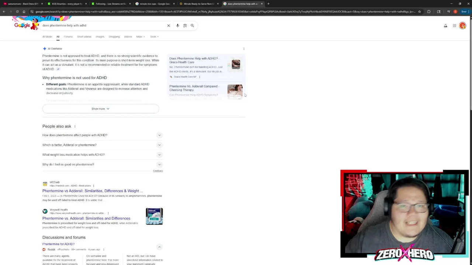The height and width of the screenshot is (265, 472).
Task: Open 'Phentermine vs Adderall: Similarities, Differences & Weight' link
Action: click(x=93, y=191)
